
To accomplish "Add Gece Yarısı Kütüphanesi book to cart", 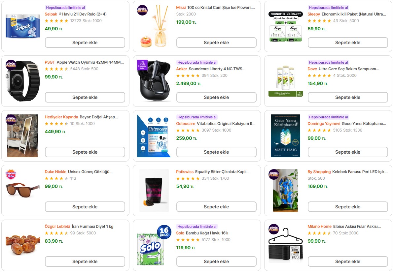I will tap(348, 152).
